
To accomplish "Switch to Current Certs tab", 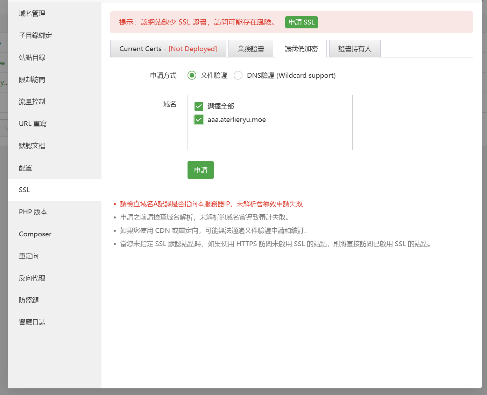I will pos(168,49).
